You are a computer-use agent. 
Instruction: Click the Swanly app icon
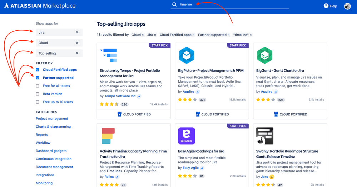click(x=265, y=136)
